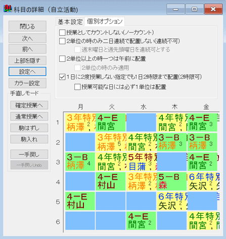Select the 個別オプション tab

(105, 21)
